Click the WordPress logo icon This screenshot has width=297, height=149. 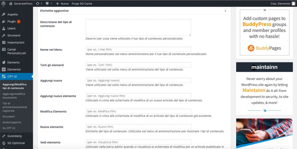point(3,3)
